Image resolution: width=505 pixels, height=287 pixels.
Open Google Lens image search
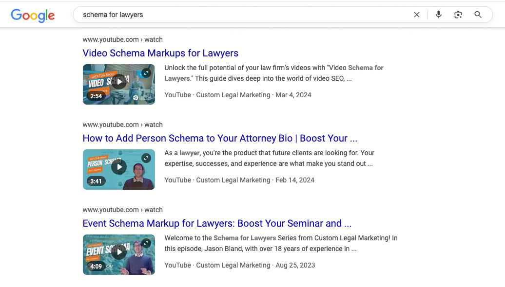pyautogui.click(x=458, y=15)
